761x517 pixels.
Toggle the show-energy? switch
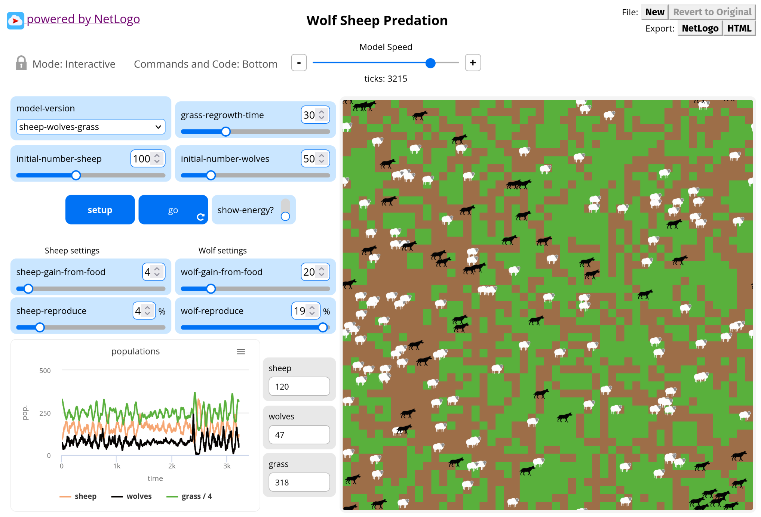pos(285,210)
